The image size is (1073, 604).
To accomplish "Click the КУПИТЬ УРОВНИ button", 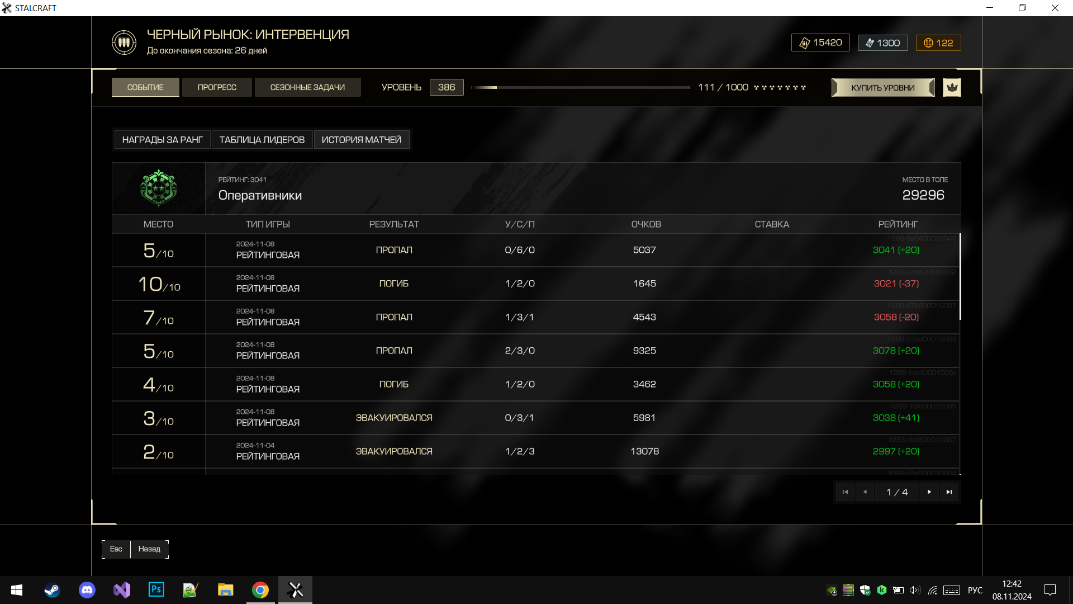I will [x=883, y=88].
